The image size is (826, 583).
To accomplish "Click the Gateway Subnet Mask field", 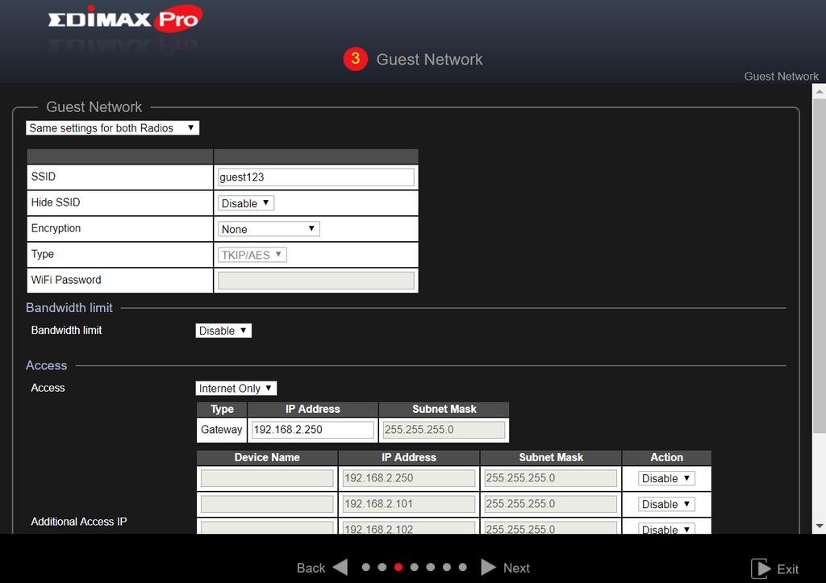I will (x=444, y=430).
